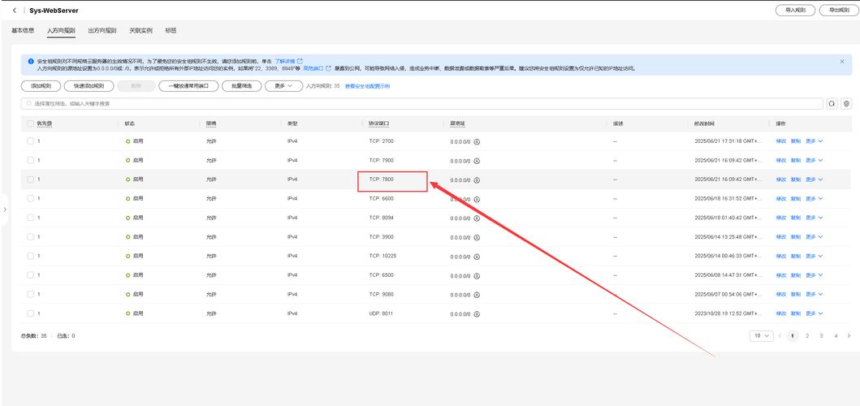This screenshot has width=860, height=406.
Task: Click source address icon in TCP: 6500 row
Action: click(477, 275)
